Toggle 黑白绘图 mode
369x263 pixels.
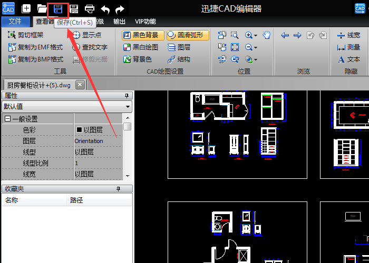point(141,47)
